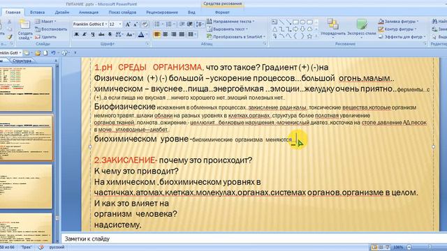This screenshot has height=251, width=447.
Task: Open the Вид ribbon tab
Action: tap(191, 13)
